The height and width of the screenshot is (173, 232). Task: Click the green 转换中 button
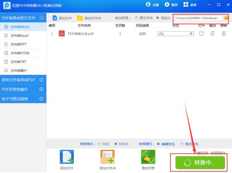pos(200,162)
